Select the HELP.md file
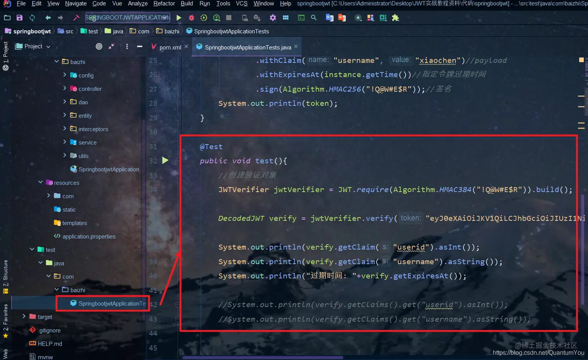Screen dimensions: 588x360 (45, 344)
